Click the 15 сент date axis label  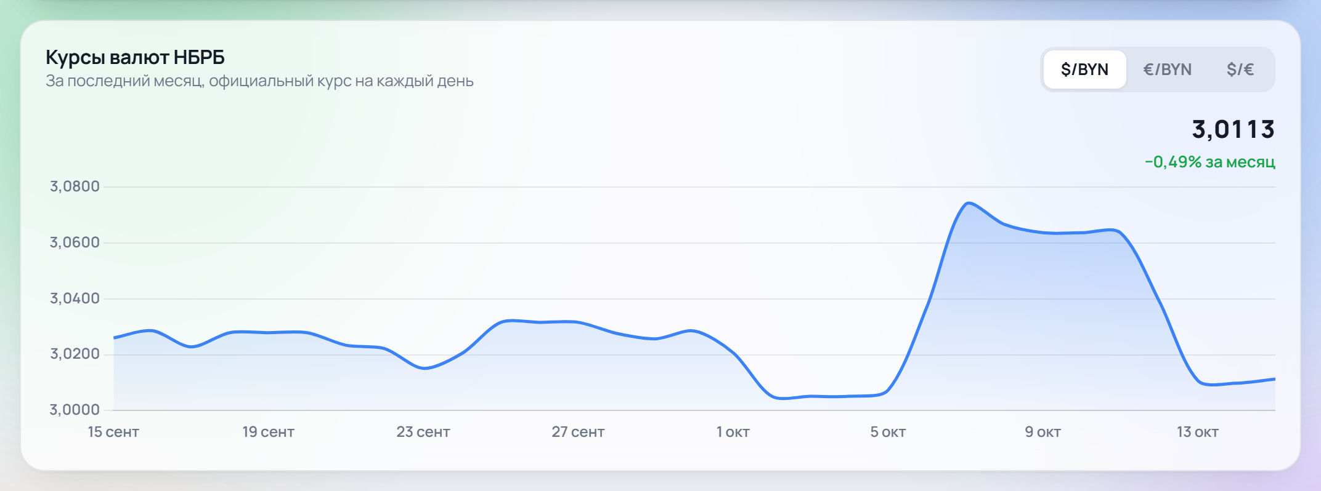click(x=113, y=432)
